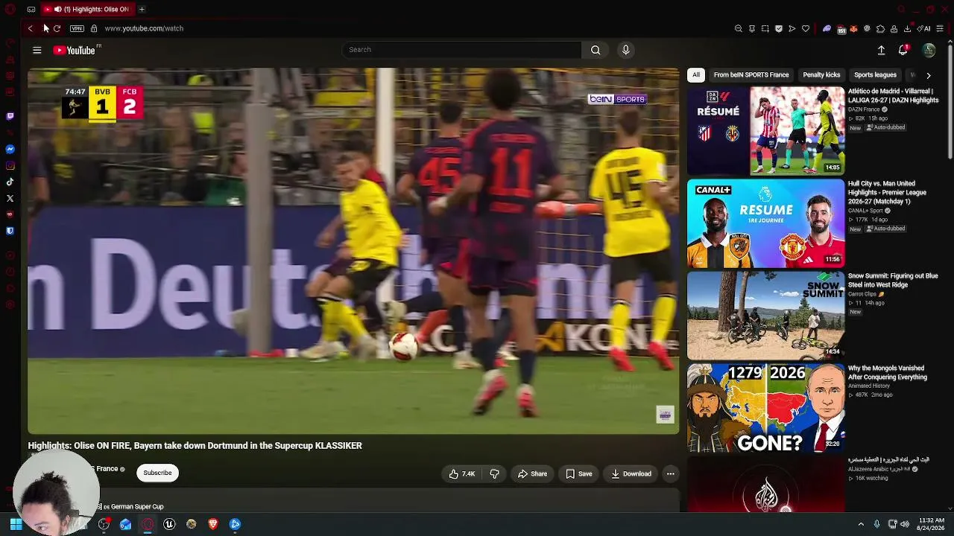Open the Opera GX menu logo

pyautogui.click(x=10, y=9)
